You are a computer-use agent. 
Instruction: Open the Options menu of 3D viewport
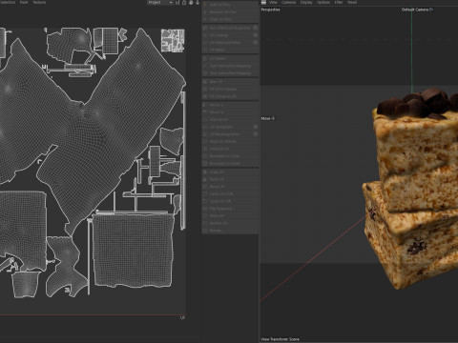(323, 2)
